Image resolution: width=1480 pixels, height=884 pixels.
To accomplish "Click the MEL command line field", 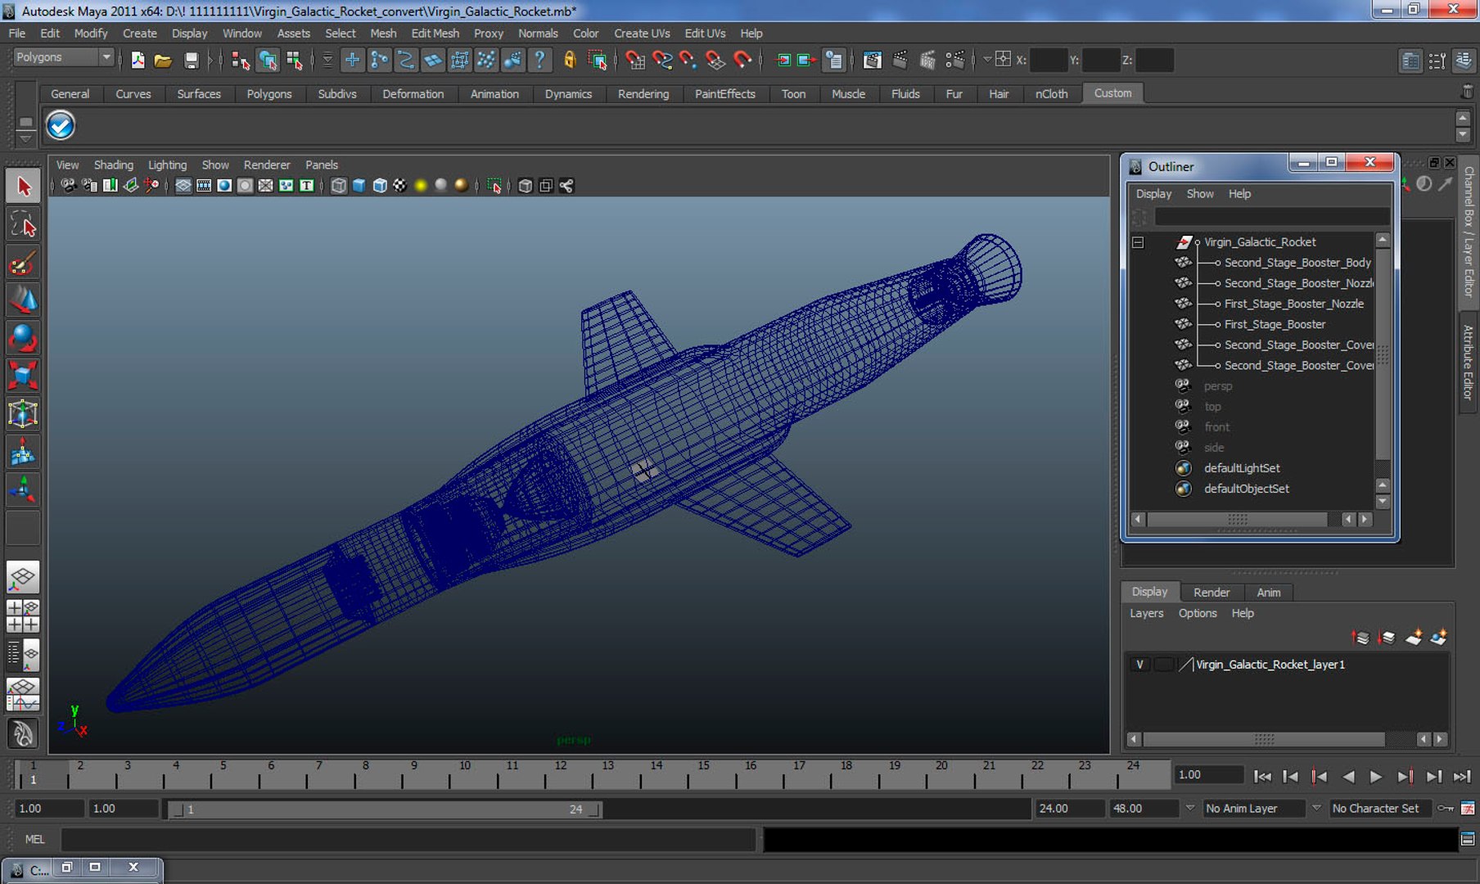I will pyautogui.click(x=408, y=839).
